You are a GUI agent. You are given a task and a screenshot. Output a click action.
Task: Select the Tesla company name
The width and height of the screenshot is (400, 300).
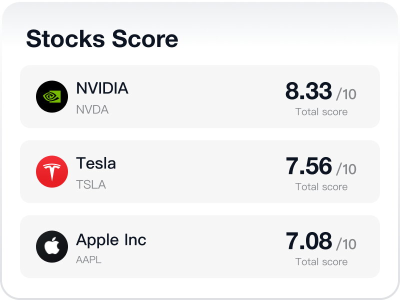tap(96, 163)
